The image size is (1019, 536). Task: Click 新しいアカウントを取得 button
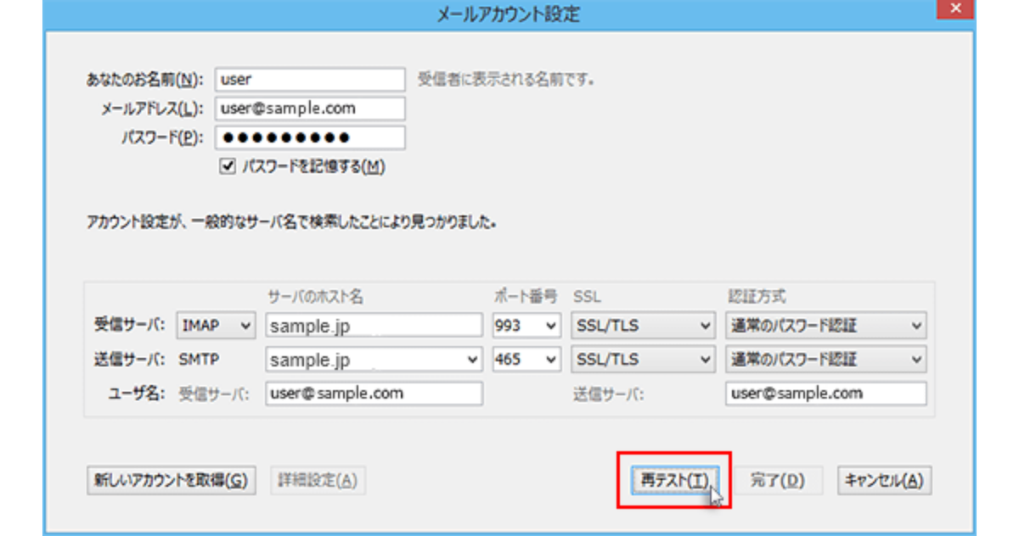click(171, 480)
